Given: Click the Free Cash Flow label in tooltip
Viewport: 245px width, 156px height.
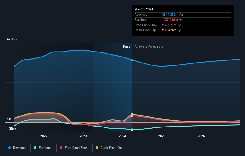Looking at the screenshot, I should [146, 25].
